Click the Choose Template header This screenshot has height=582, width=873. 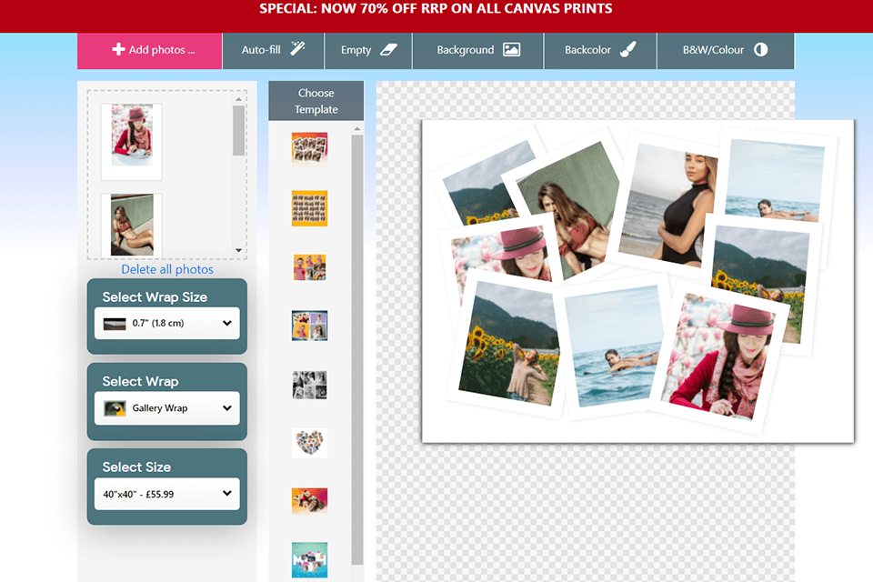316,101
